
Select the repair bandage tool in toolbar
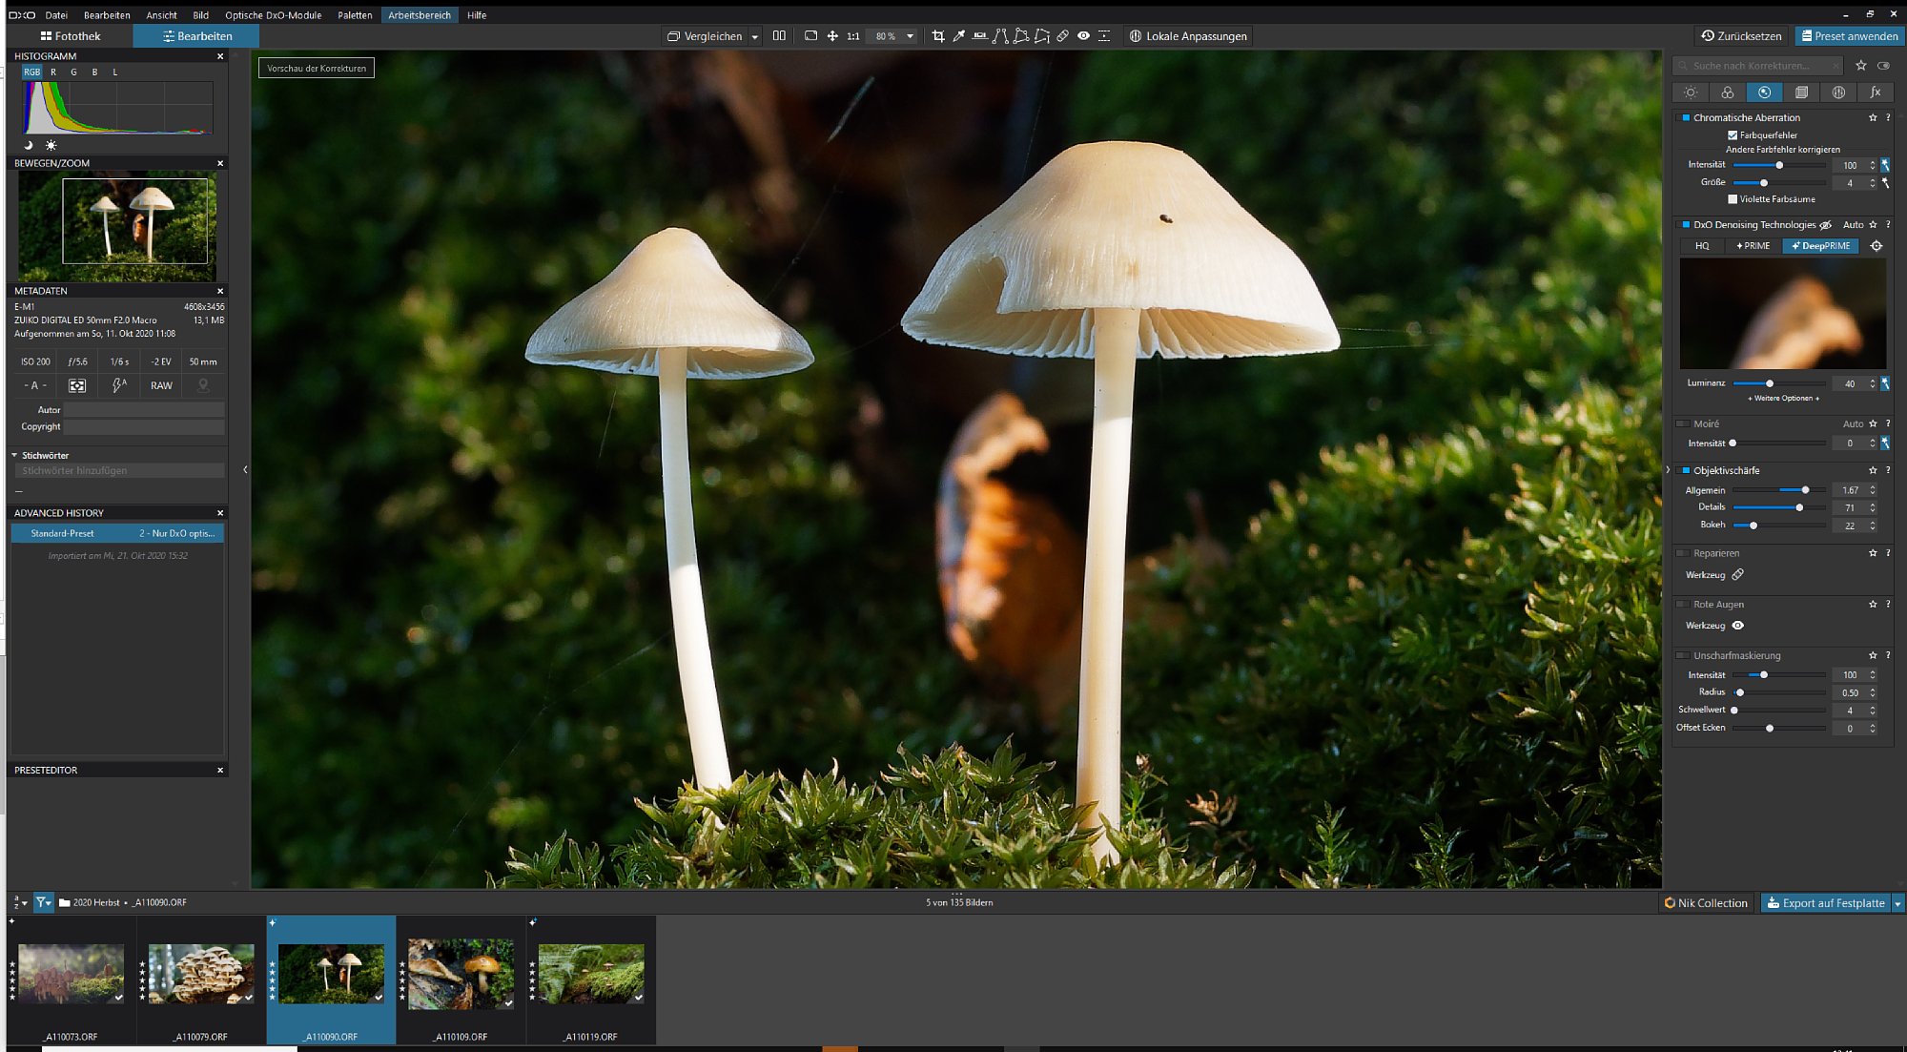pyautogui.click(x=1063, y=36)
